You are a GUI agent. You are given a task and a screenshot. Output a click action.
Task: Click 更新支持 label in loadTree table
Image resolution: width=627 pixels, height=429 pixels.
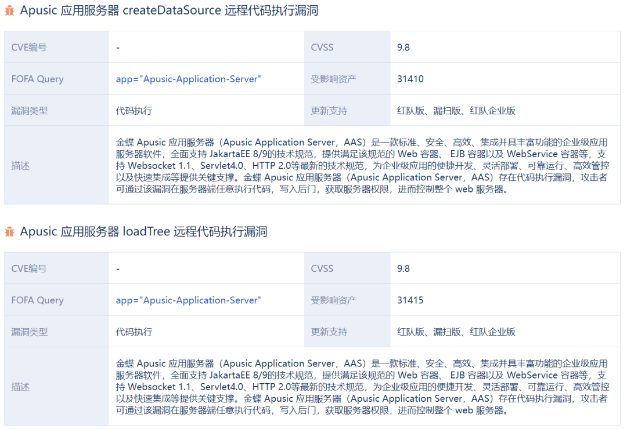329,332
